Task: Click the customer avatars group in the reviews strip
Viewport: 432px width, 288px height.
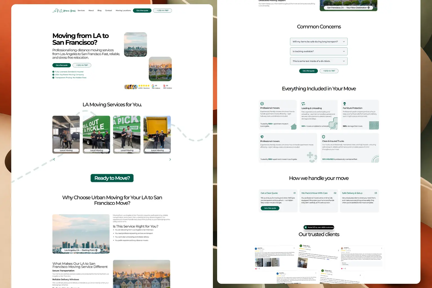Action: click(x=131, y=87)
